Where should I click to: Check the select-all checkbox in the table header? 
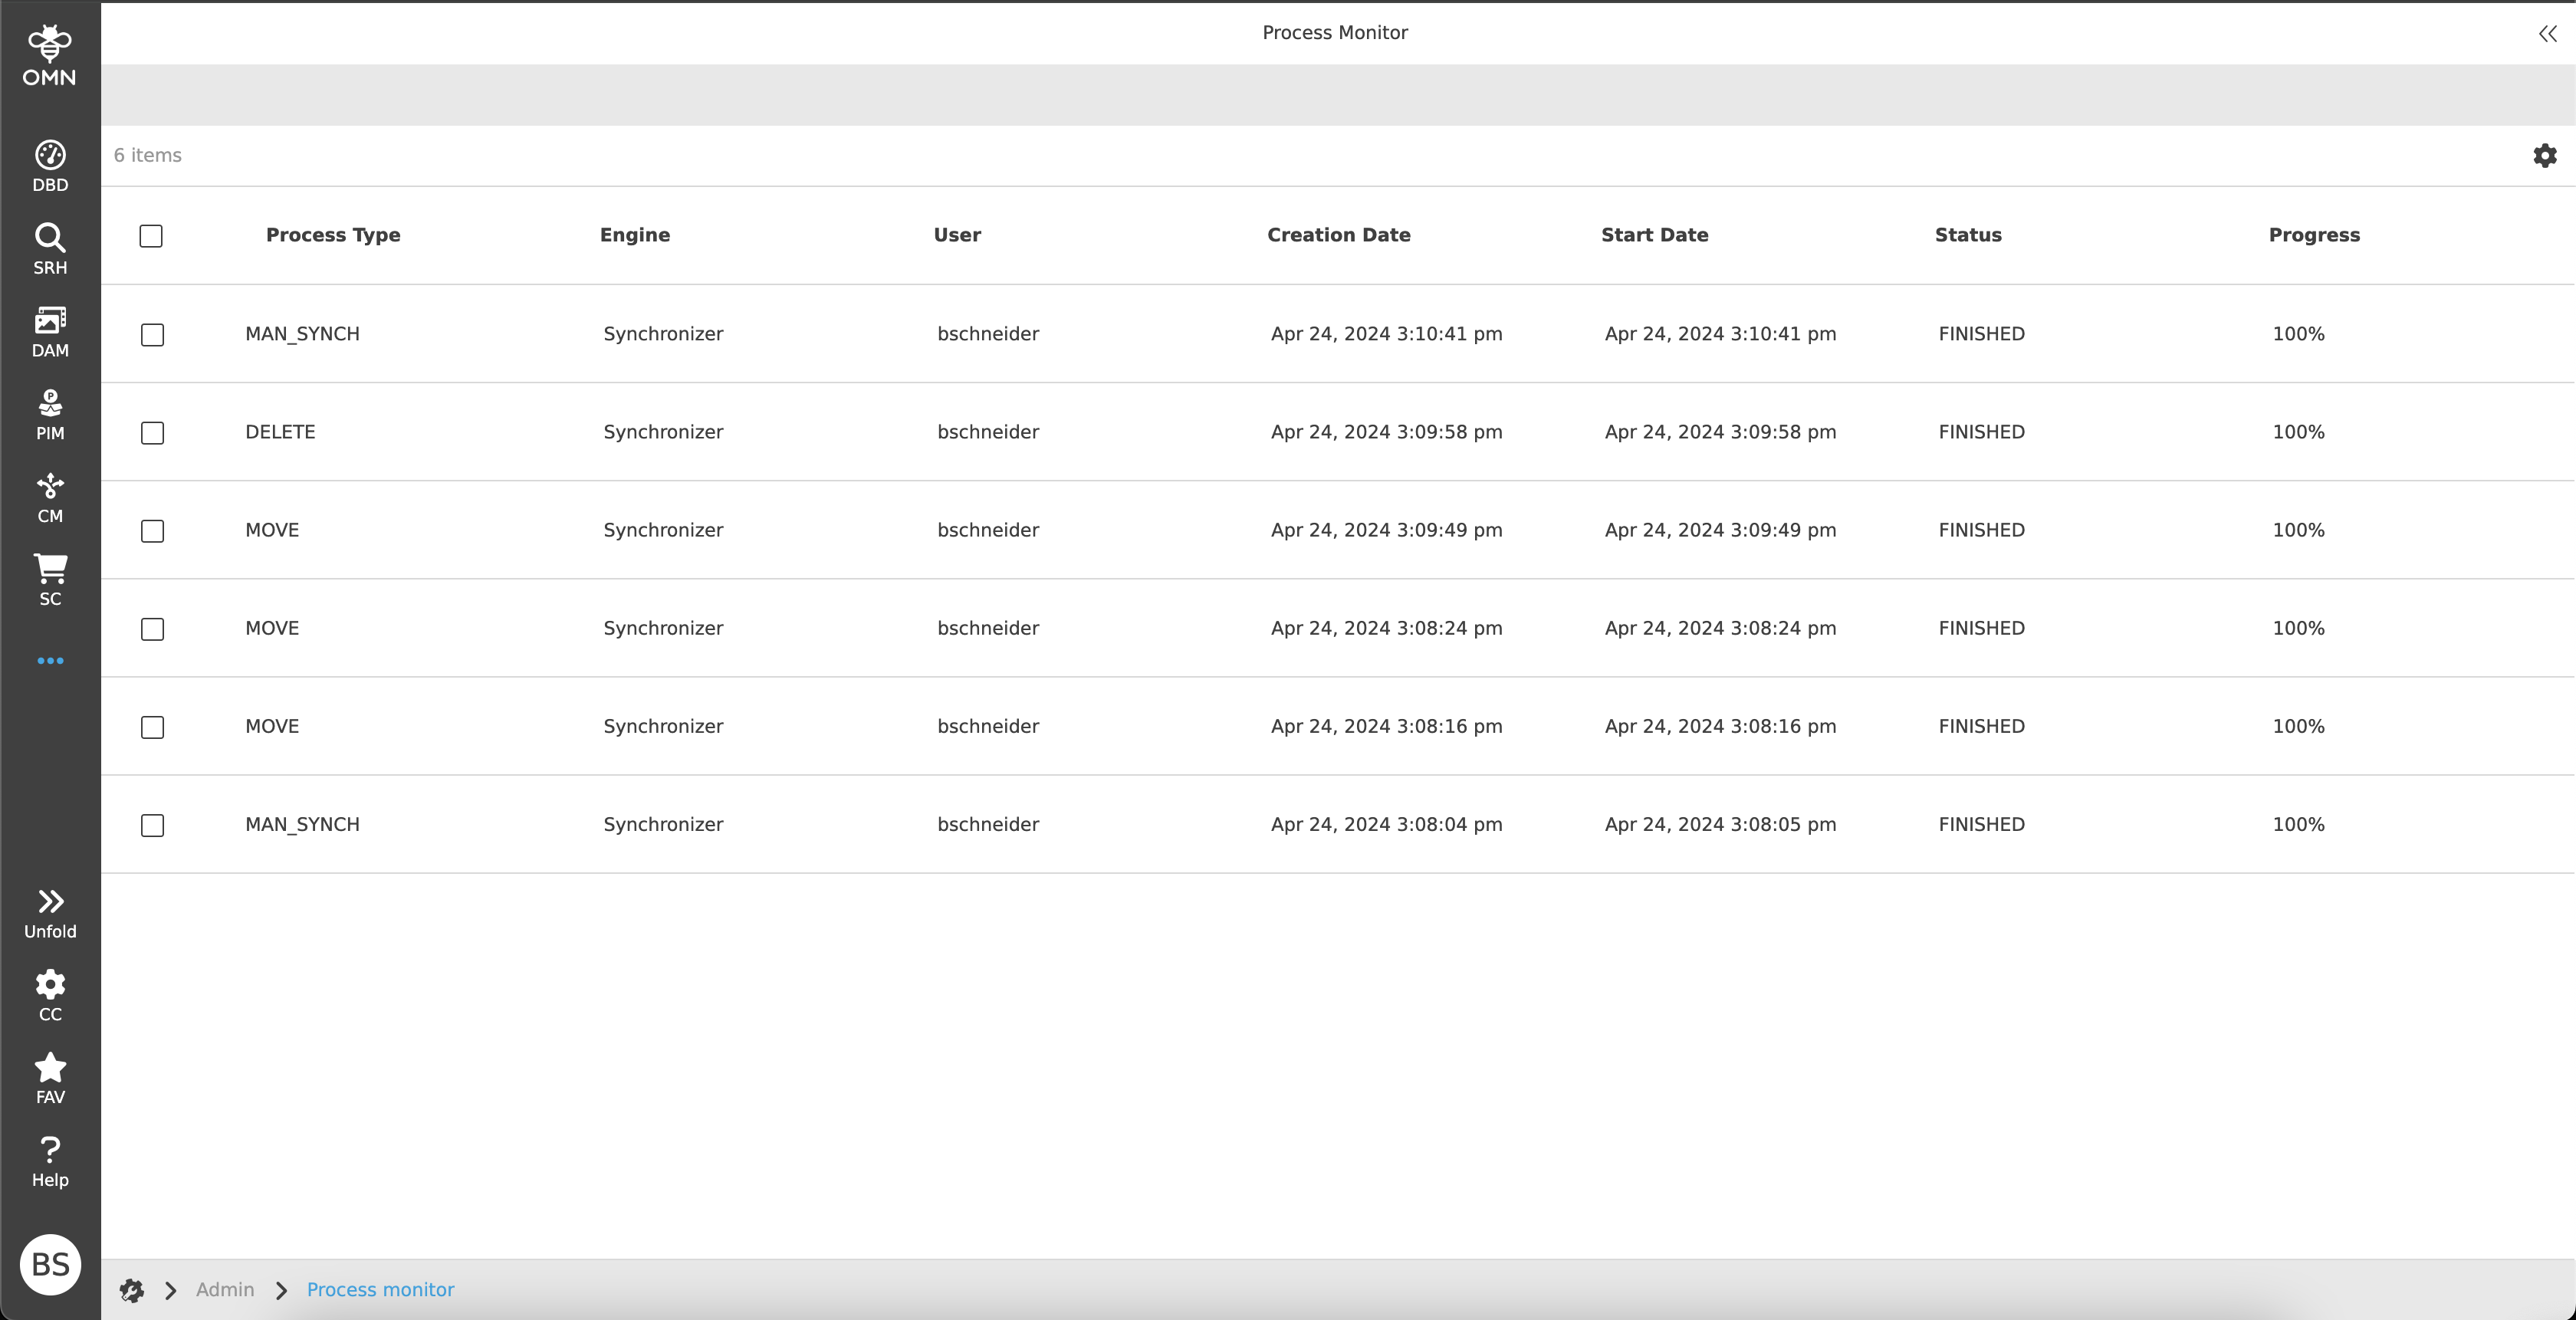tap(151, 236)
